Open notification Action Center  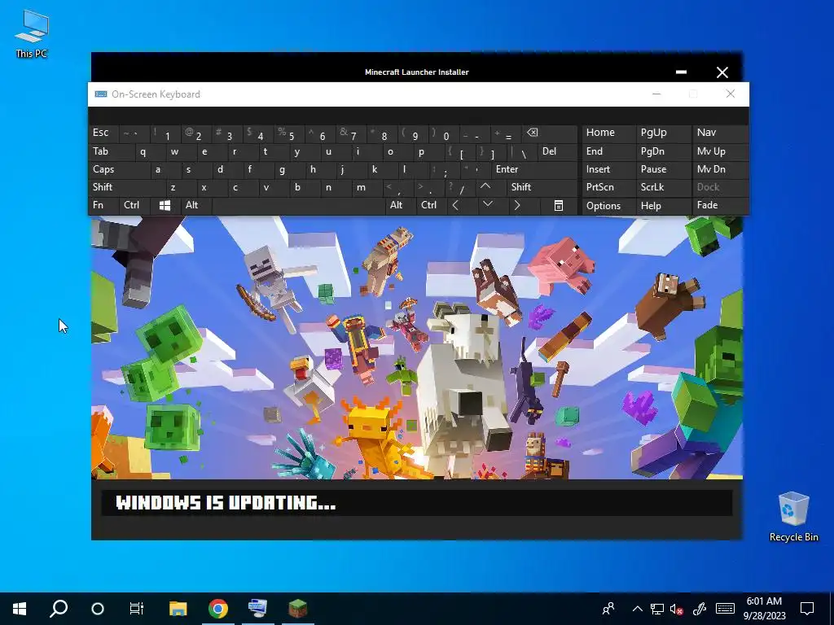click(x=807, y=609)
